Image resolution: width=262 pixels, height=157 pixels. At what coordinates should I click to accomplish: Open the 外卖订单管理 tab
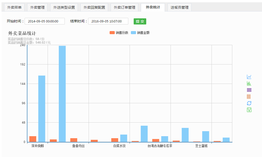tap(124, 7)
